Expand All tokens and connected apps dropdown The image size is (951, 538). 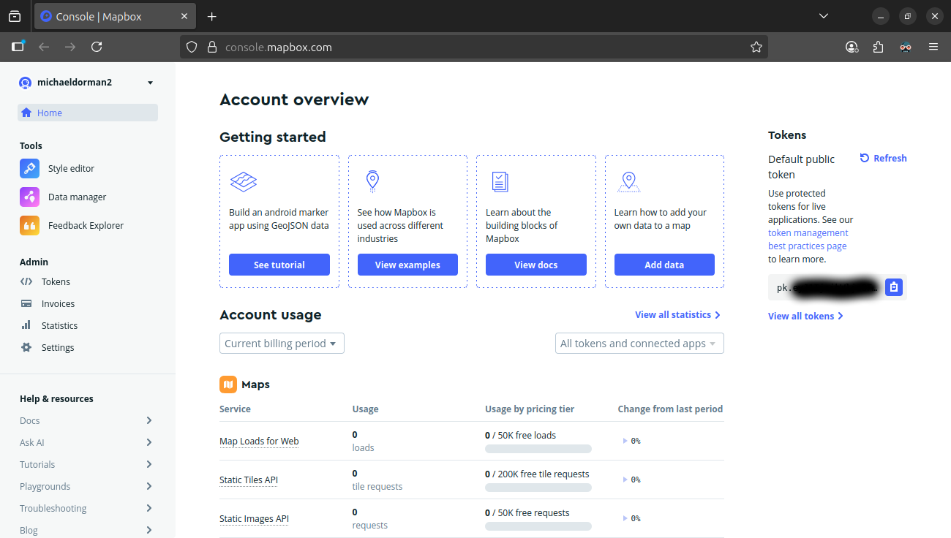(x=639, y=344)
